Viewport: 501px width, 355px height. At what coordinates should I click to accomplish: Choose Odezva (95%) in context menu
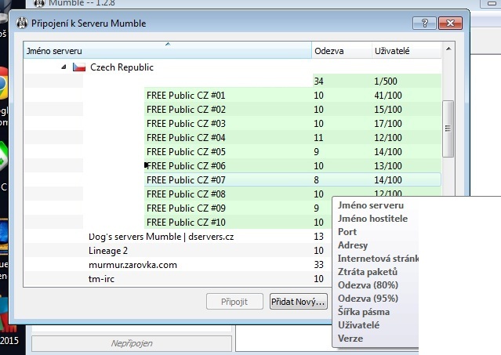click(x=368, y=299)
